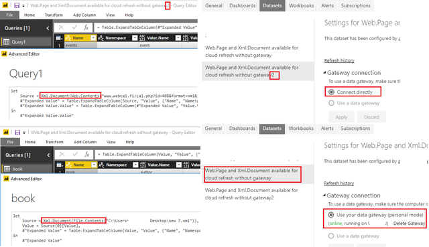
Task: Click Power BI logo in bottom Query Editor title bar
Action: point(6,133)
